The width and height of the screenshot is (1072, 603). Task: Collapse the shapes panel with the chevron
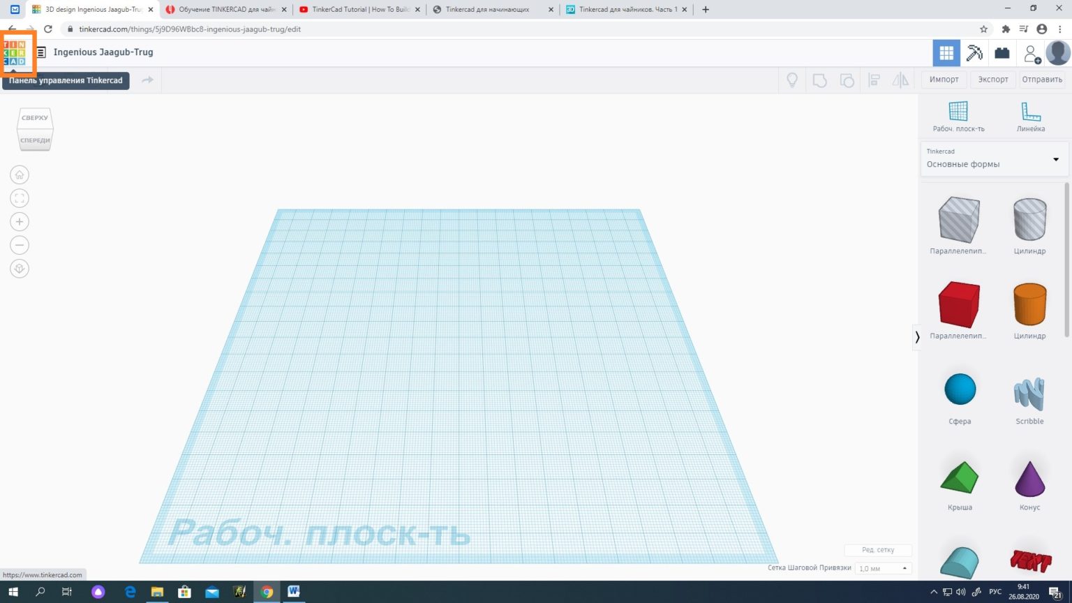click(x=917, y=337)
